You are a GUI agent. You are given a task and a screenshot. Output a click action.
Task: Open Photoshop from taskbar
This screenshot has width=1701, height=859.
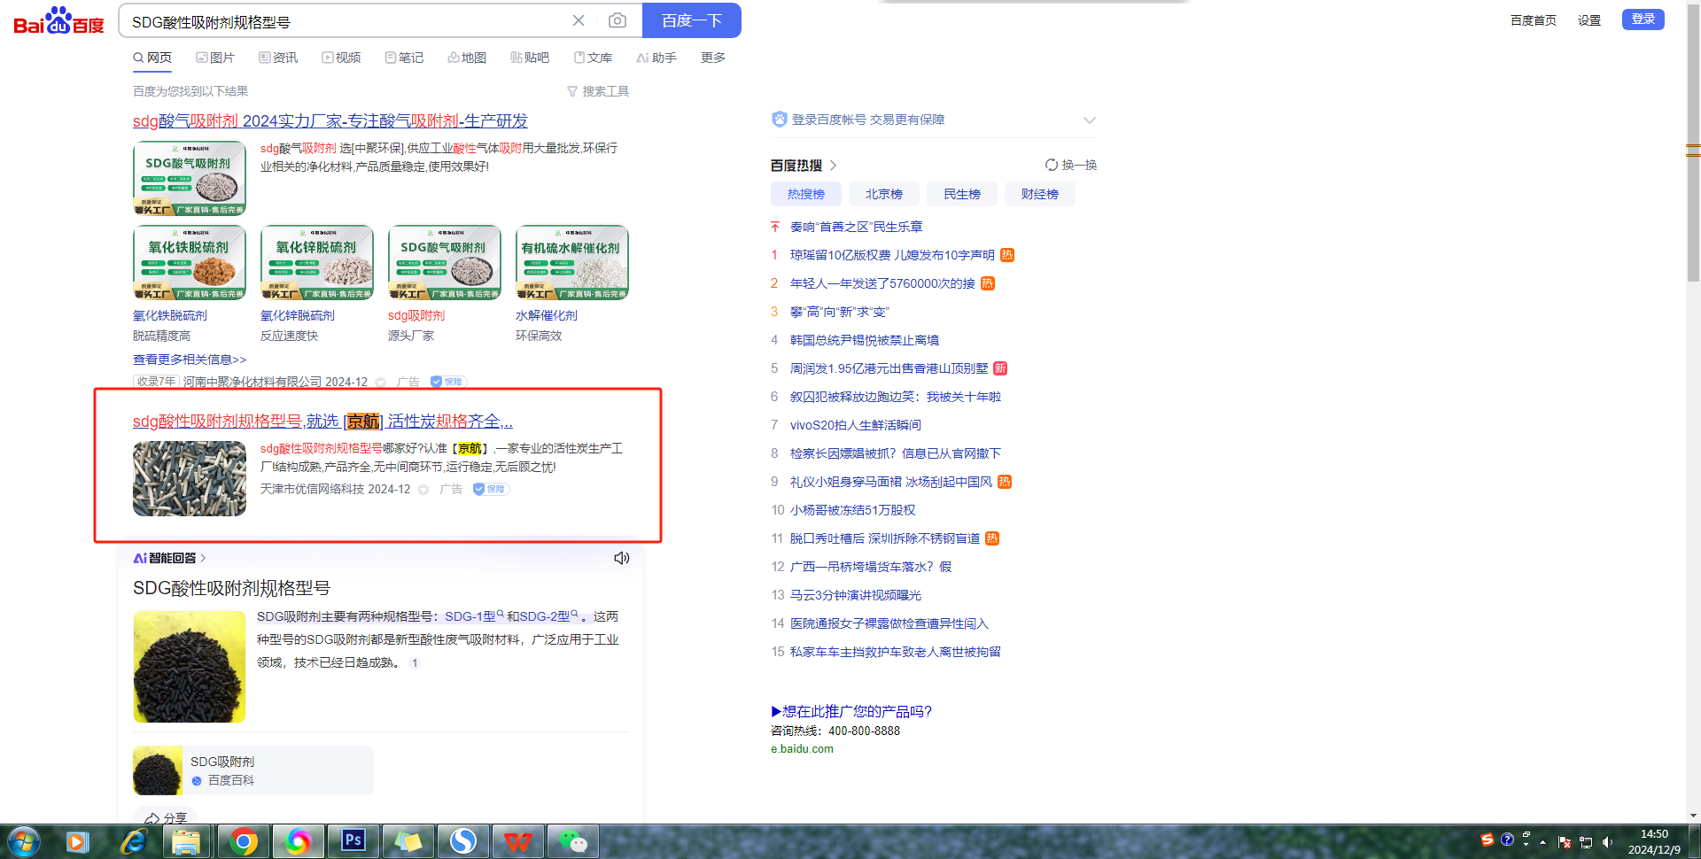353,840
